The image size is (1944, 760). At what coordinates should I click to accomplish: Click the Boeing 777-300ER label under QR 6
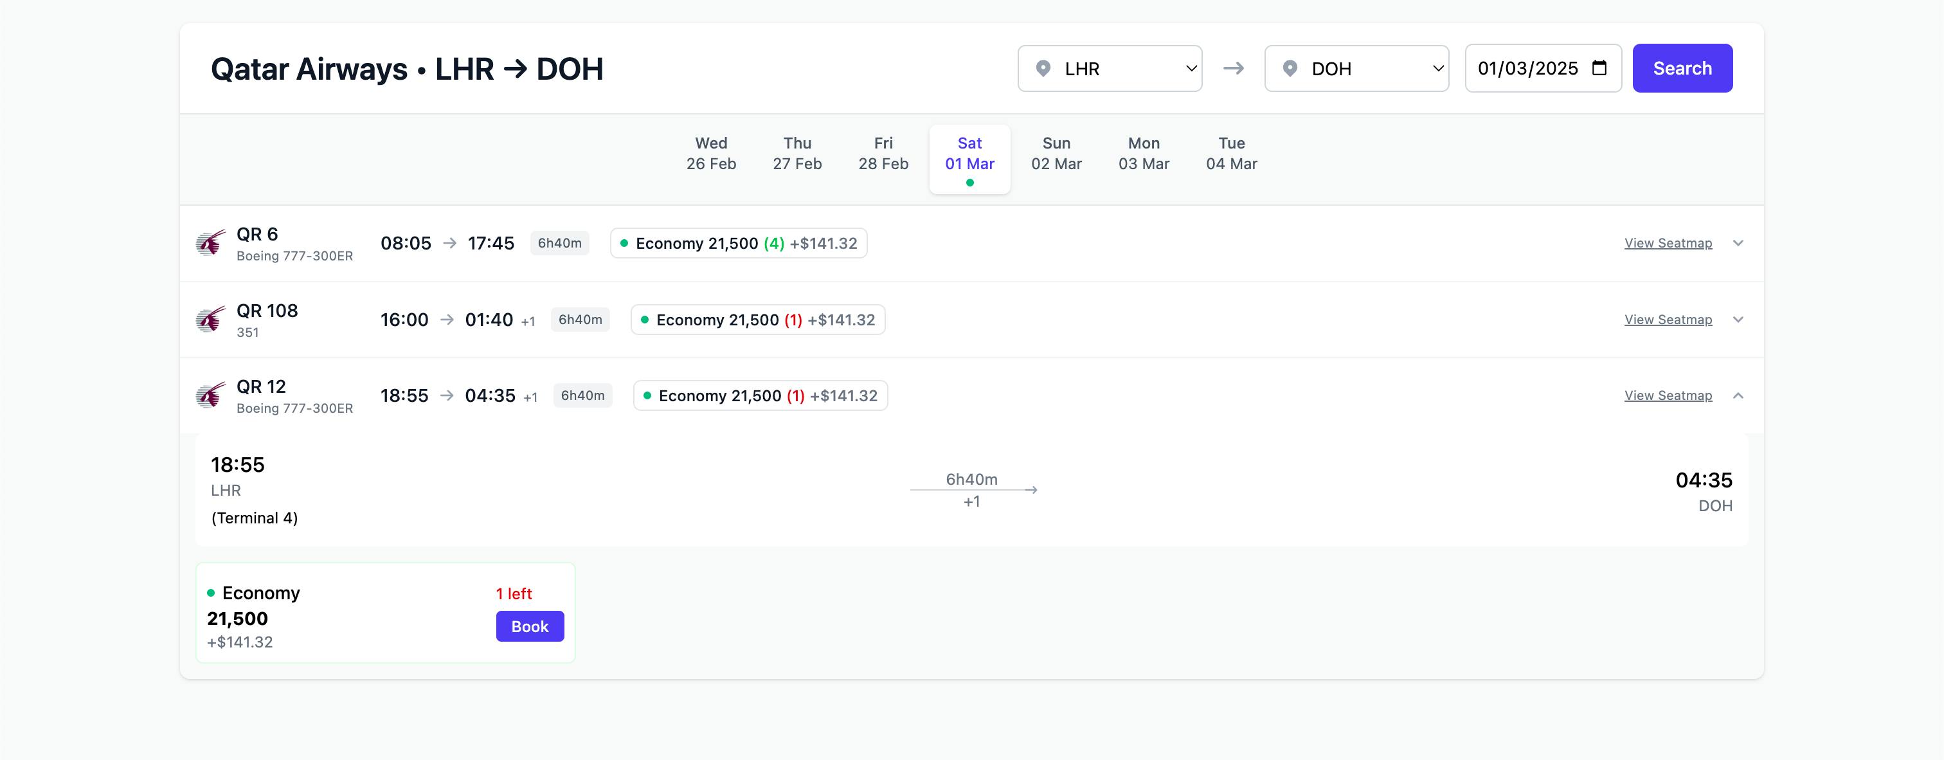(x=294, y=256)
